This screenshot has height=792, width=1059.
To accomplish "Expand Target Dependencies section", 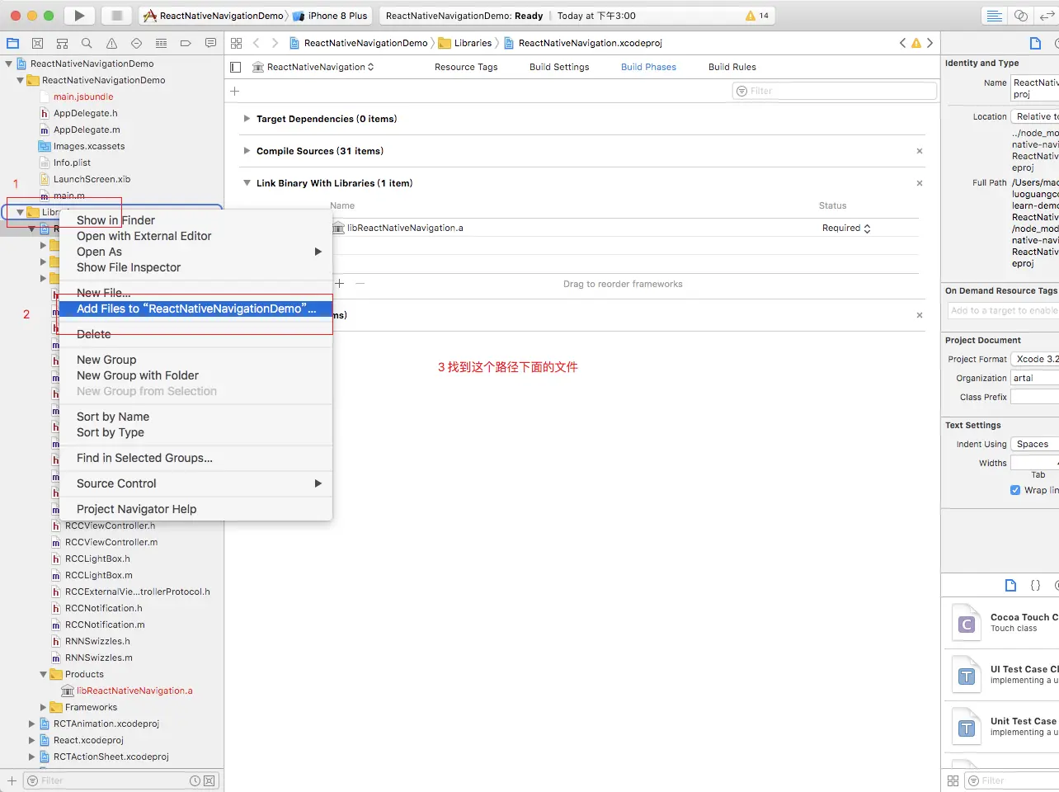I will pyautogui.click(x=247, y=119).
